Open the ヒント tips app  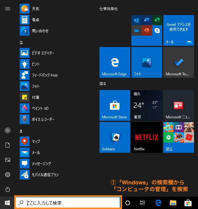tap(30, 64)
